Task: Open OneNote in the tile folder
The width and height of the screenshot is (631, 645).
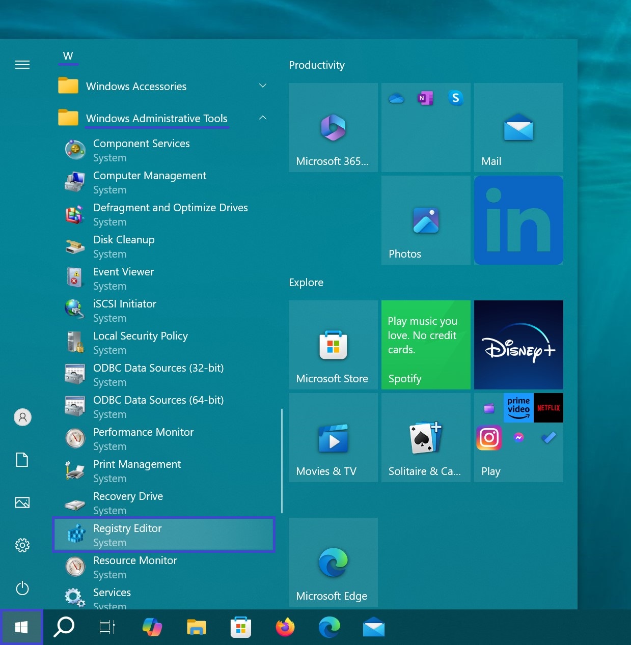Action: coord(426,98)
